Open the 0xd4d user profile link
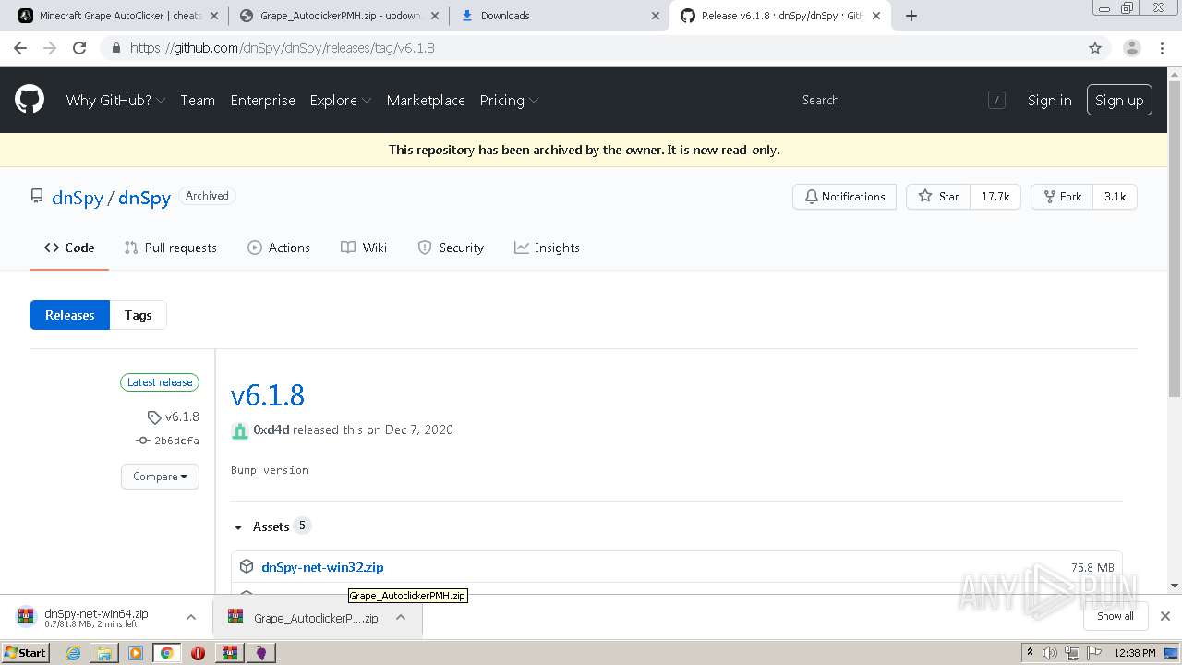 coord(271,429)
